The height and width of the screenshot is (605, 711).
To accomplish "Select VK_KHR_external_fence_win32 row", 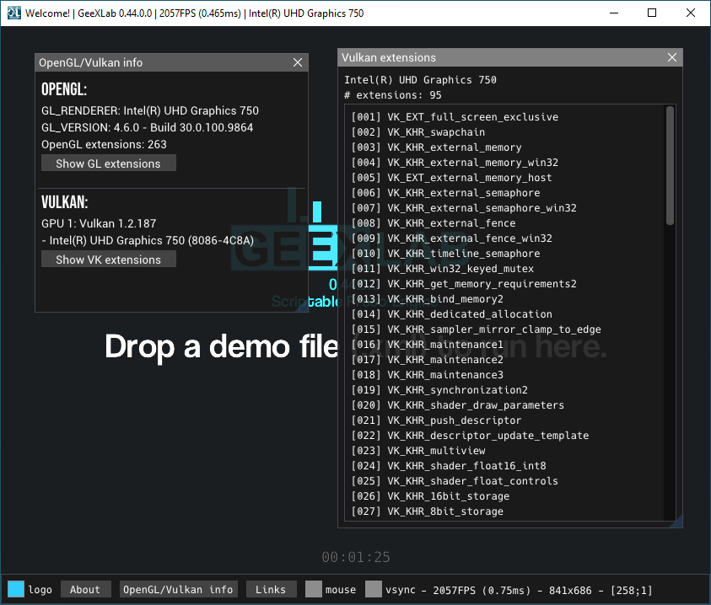I will 451,238.
